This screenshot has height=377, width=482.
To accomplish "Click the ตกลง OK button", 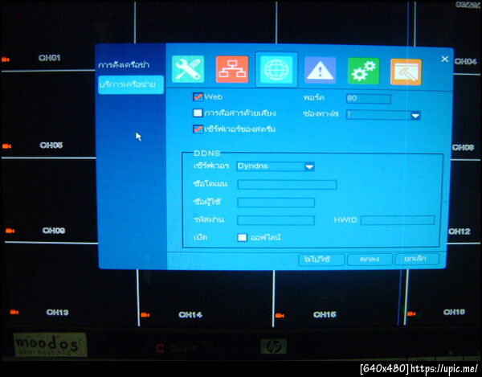I will [370, 259].
